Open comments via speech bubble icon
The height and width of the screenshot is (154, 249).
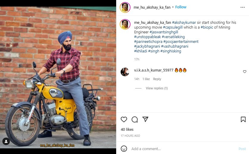[x=135, y=119]
